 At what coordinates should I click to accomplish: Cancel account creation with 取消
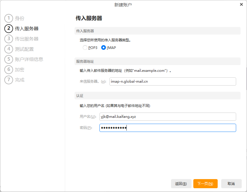click(231, 184)
